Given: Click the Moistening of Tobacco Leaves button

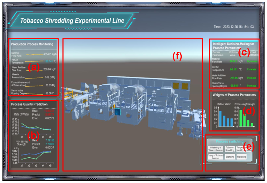Looking at the screenshot, I should 215,149.
